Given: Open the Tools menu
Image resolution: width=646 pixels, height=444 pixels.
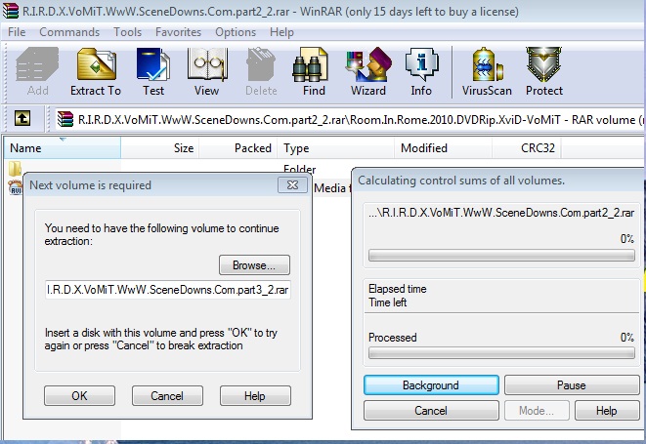Looking at the screenshot, I should coord(127,32).
